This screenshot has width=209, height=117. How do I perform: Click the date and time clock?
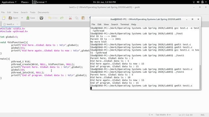[x=104, y=2]
